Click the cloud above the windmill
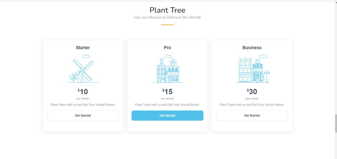337x159 pixels. pyautogui.click(x=86, y=56)
